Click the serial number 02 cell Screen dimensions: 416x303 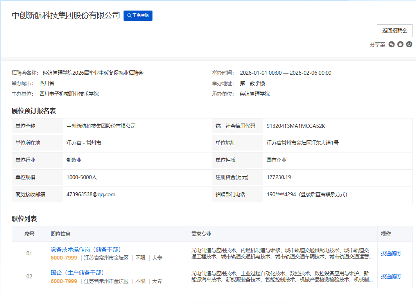click(29, 276)
